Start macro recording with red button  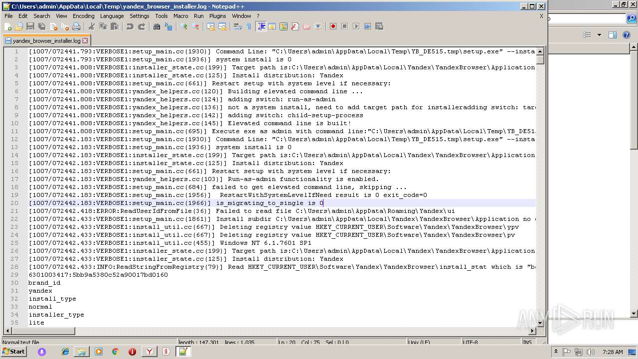pos(333,26)
